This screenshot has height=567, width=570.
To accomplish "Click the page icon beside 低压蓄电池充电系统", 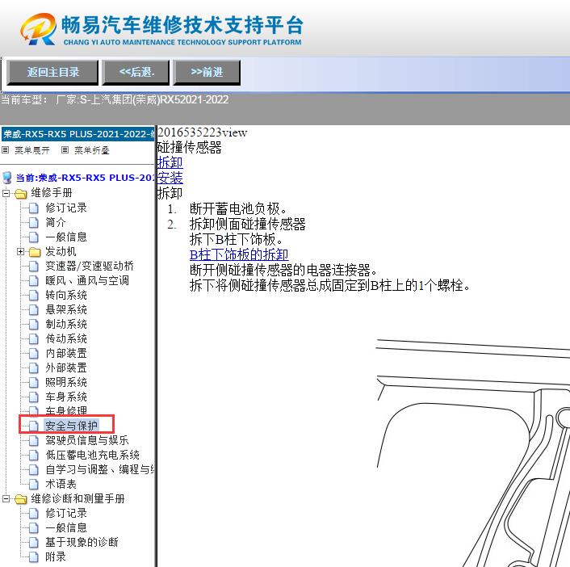I will pyautogui.click(x=33, y=455).
